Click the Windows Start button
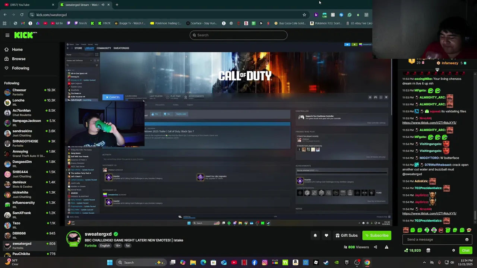This screenshot has width=477, height=268. pyautogui.click(x=110, y=262)
